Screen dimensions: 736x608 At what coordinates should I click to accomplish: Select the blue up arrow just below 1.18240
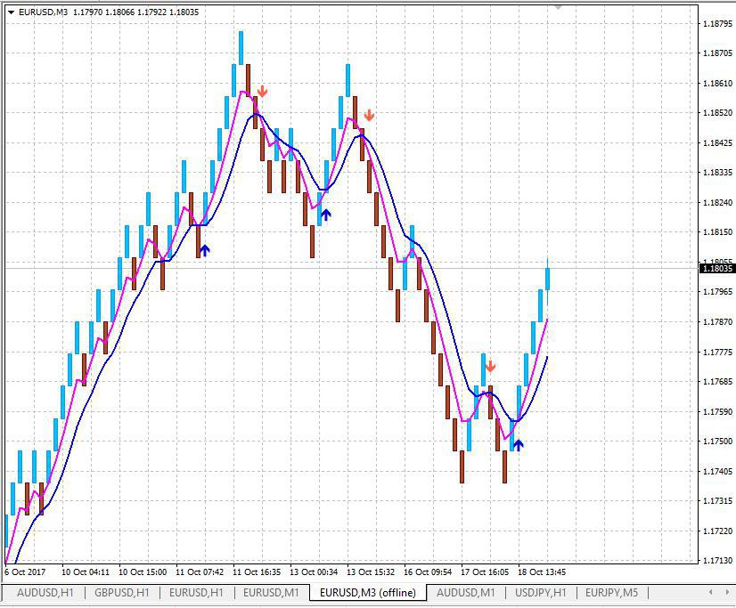(x=326, y=215)
